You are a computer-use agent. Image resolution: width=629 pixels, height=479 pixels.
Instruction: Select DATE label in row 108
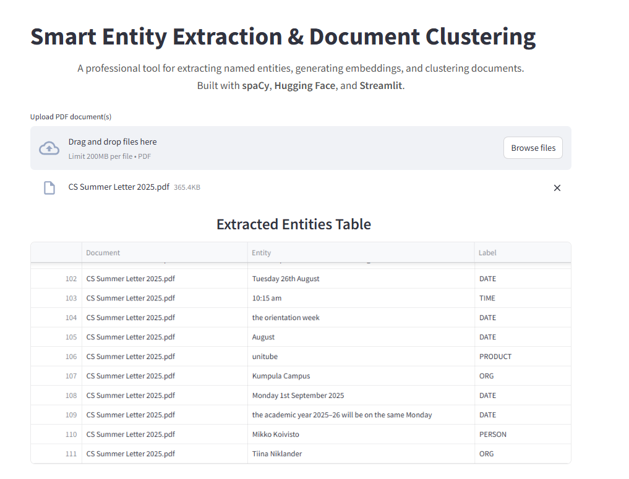click(522, 395)
